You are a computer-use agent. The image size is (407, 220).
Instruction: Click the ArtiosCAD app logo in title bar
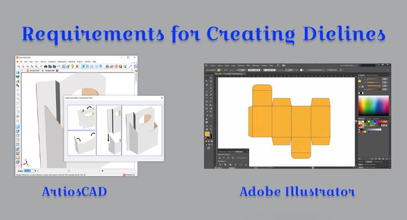(x=17, y=58)
